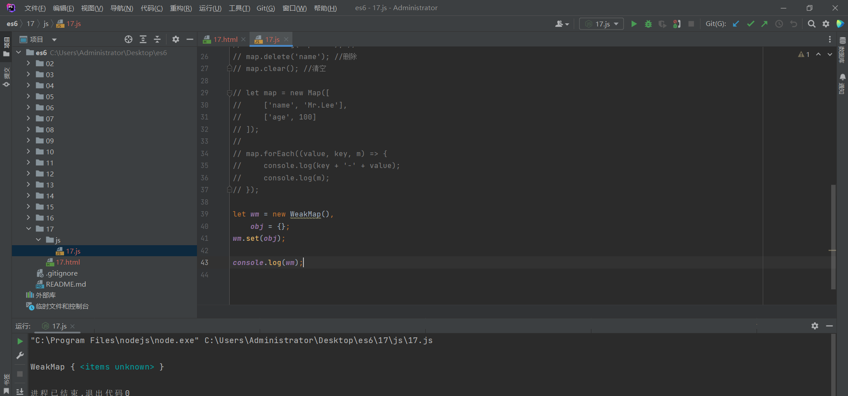The image size is (848, 396).
Task: Open the 运行(U) menu
Action: (210, 8)
